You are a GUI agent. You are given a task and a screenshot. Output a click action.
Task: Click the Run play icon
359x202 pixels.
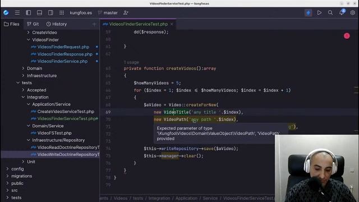click(x=319, y=12)
